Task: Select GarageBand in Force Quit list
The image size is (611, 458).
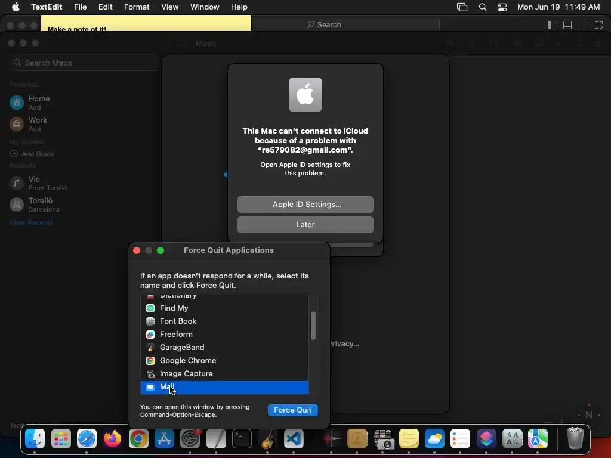Action: [x=224, y=348]
